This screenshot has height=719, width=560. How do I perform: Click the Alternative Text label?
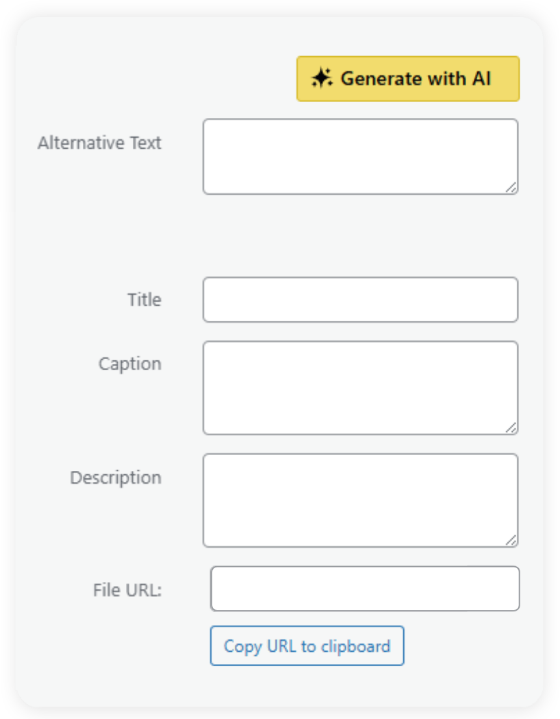click(100, 143)
